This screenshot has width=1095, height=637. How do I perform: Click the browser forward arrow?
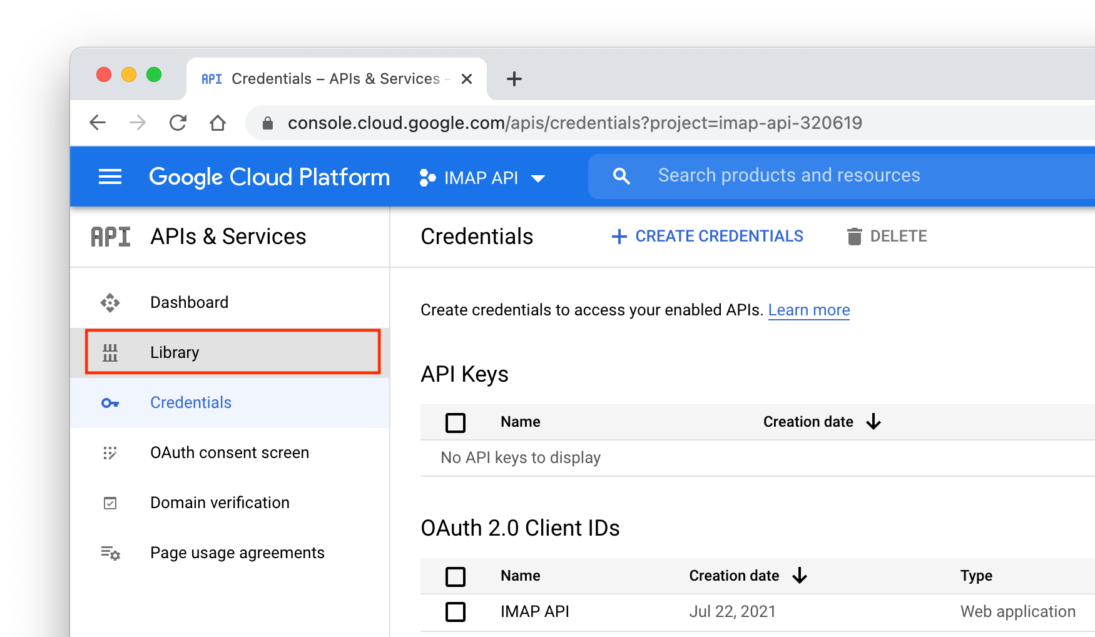point(138,123)
